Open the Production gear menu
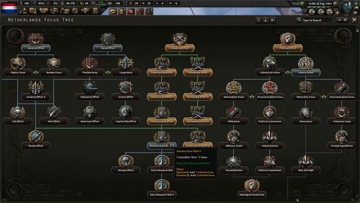 click(75, 11)
